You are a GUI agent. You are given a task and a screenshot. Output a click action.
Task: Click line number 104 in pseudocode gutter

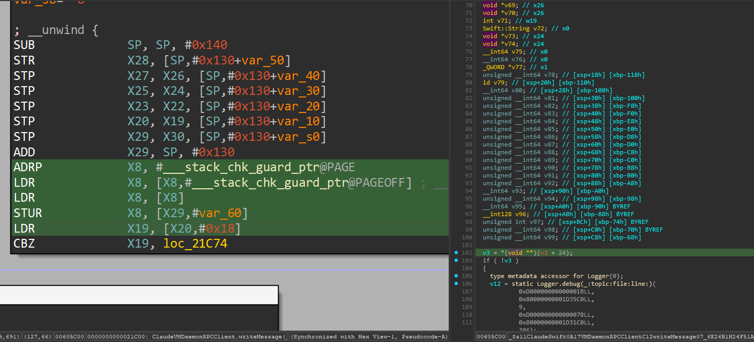[468, 268]
